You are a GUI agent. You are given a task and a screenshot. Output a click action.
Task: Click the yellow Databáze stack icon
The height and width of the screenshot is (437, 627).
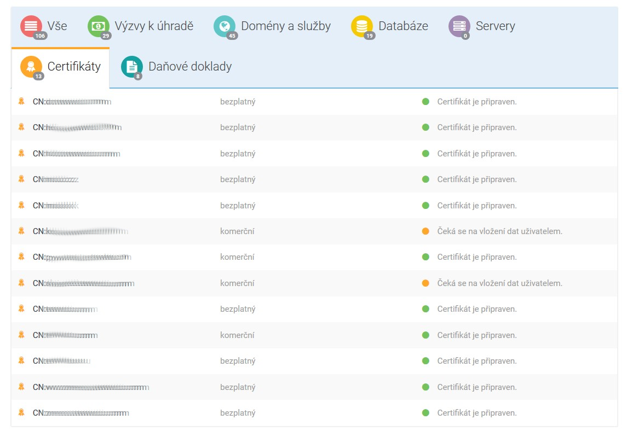[x=361, y=26]
